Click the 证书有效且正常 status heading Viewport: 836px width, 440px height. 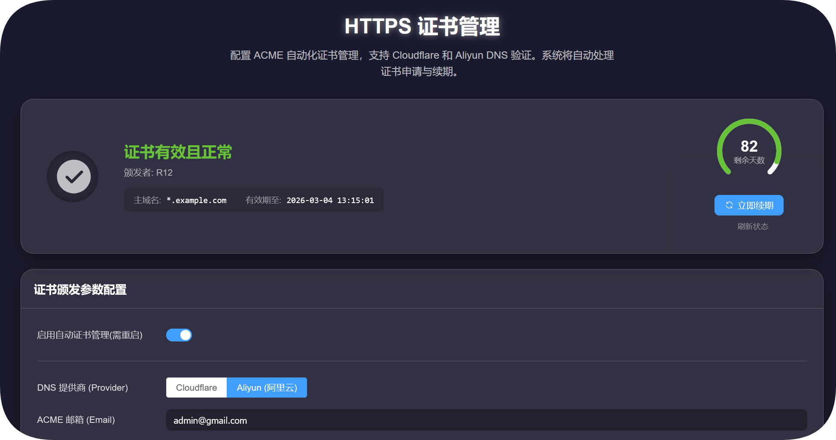coord(178,152)
